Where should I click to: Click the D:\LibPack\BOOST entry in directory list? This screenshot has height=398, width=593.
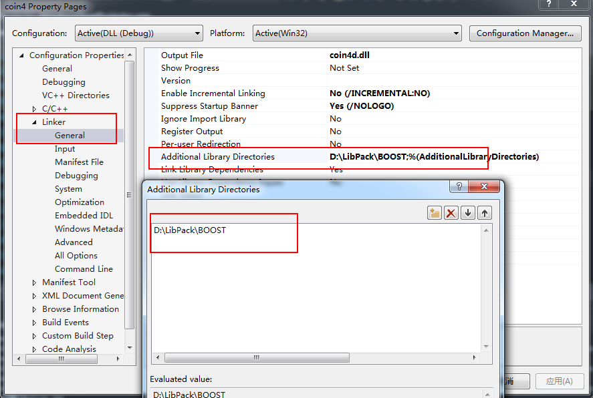[190, 230]
